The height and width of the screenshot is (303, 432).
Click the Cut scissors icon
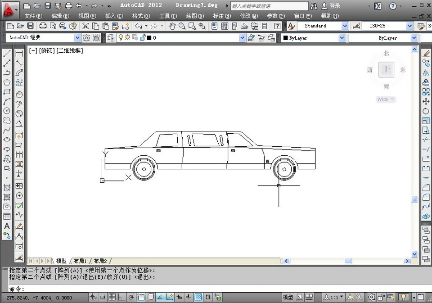click(x=85, y=26)
